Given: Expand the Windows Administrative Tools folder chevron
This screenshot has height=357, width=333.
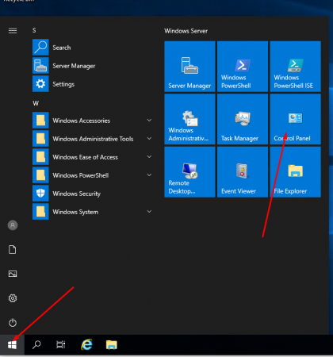Looking at the screenshot, I should point(149,139).
